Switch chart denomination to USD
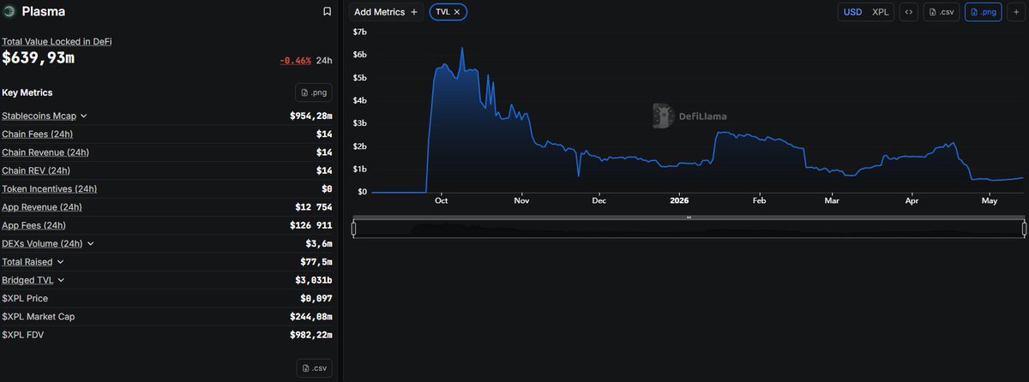 tap(852, 12)
